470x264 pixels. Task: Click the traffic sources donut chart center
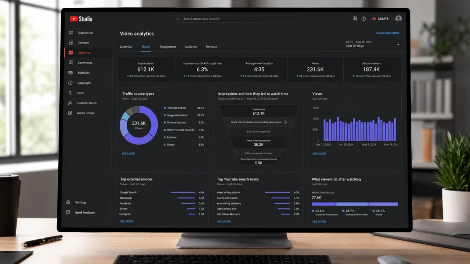(x=139, y=125)
